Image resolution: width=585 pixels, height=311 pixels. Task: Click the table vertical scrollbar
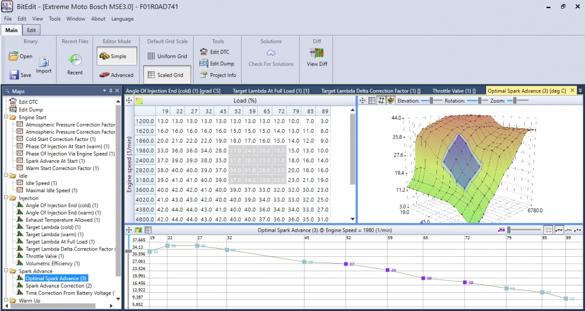coord(352,149)
